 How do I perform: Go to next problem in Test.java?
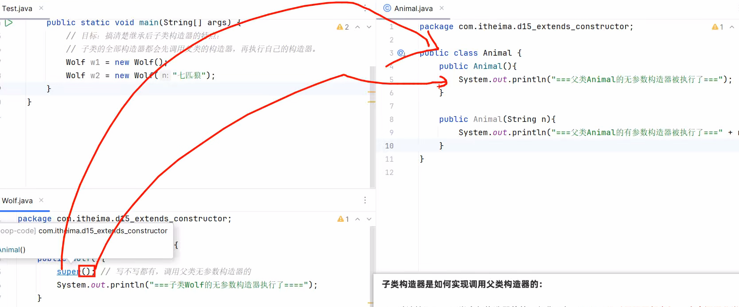(x=369, y=27)
